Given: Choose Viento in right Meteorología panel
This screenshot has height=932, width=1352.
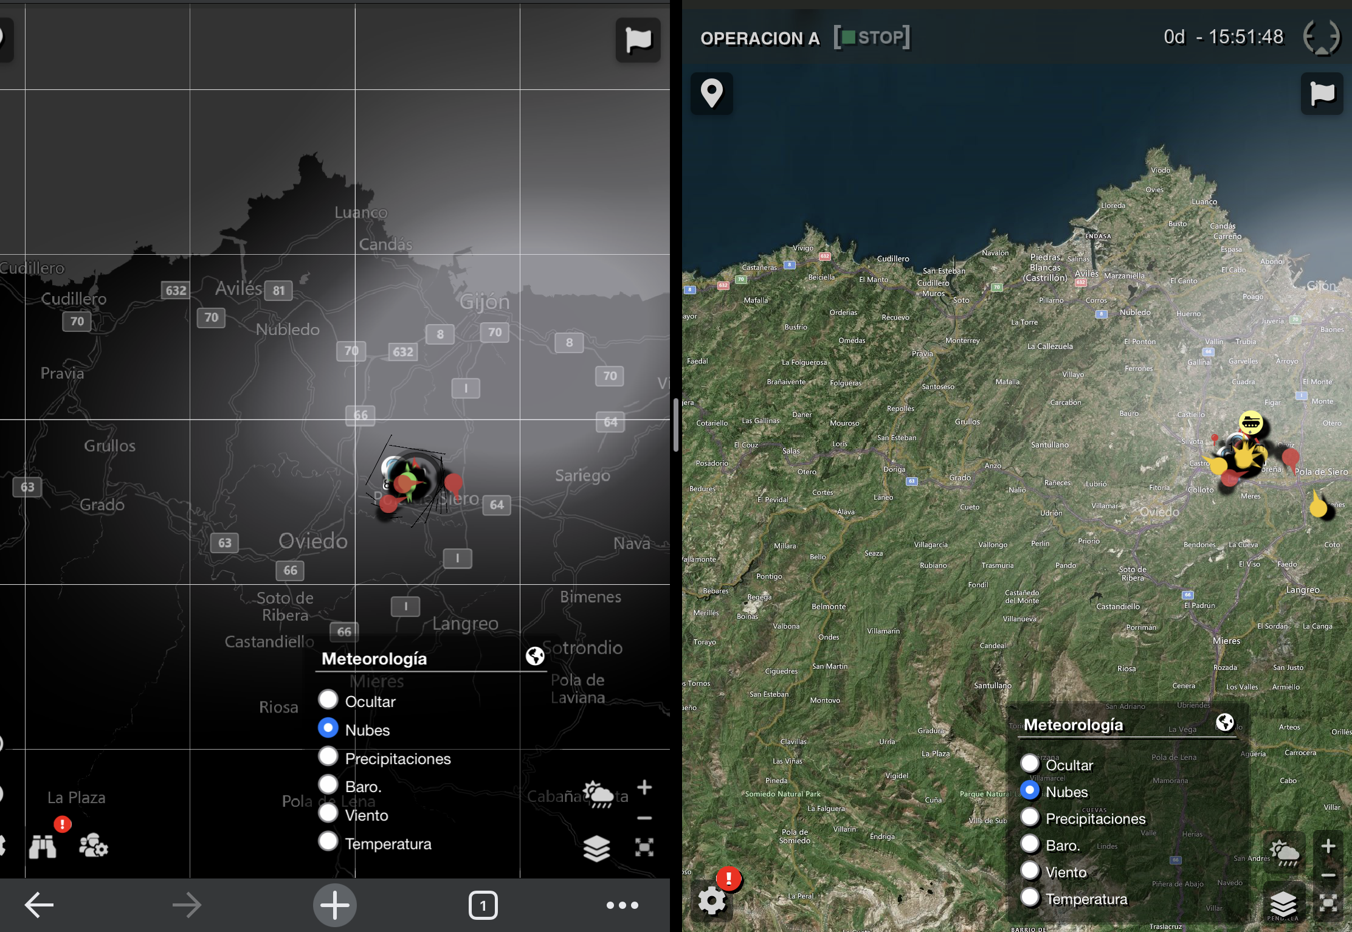Looking at the screenshot, I should (x=1030, y=871).
